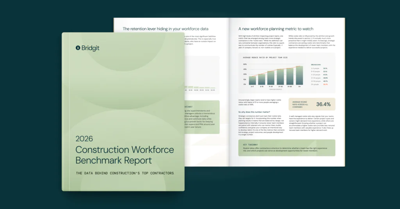Image resolution: width=400 pixels, height=209 pixels.
Task: Click the Breakdown legend heading
Action: (316, 64)
